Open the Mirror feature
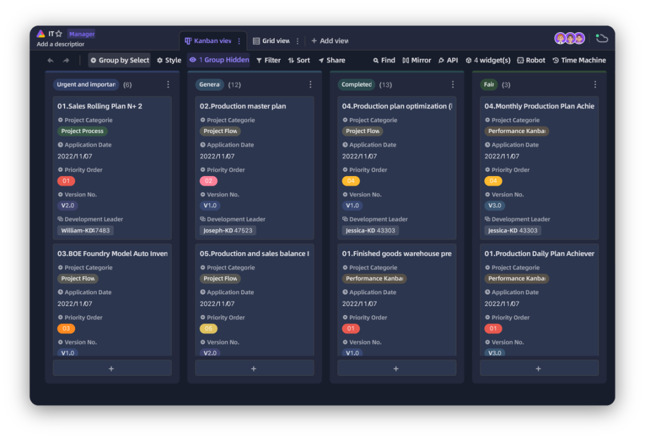 click(417, 60)
